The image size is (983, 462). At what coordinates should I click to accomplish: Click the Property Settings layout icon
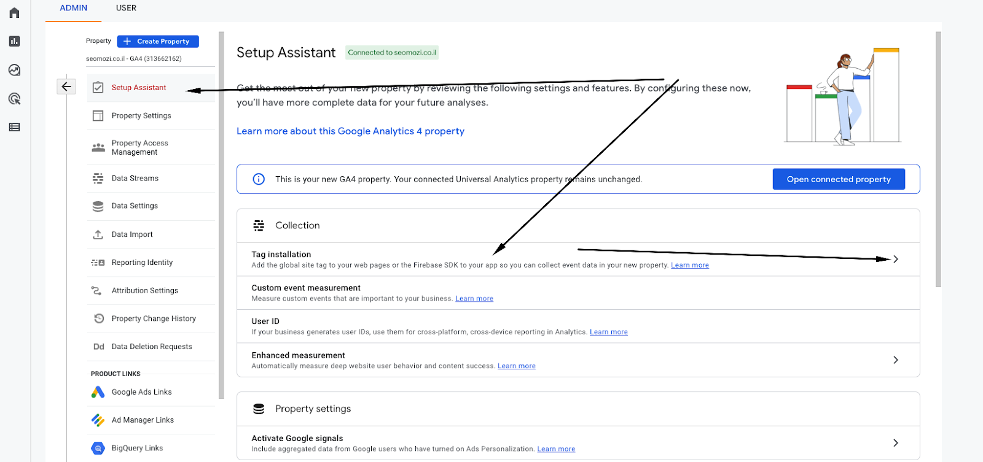coord(98,115)
